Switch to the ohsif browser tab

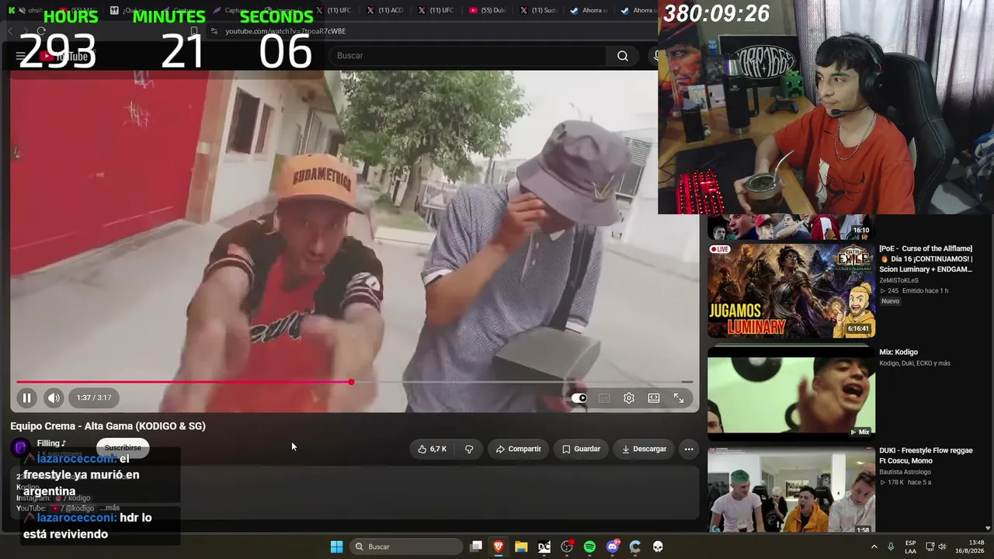pyautogui.click(x=28, y=10)
